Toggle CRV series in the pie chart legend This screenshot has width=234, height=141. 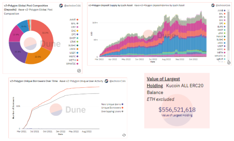click(74, 27)
